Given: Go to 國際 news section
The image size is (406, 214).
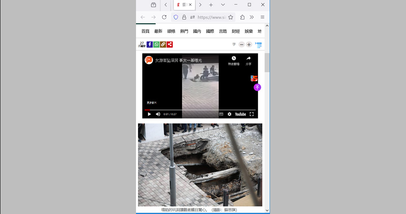Looking at the screenshot, I should [210, 31].
